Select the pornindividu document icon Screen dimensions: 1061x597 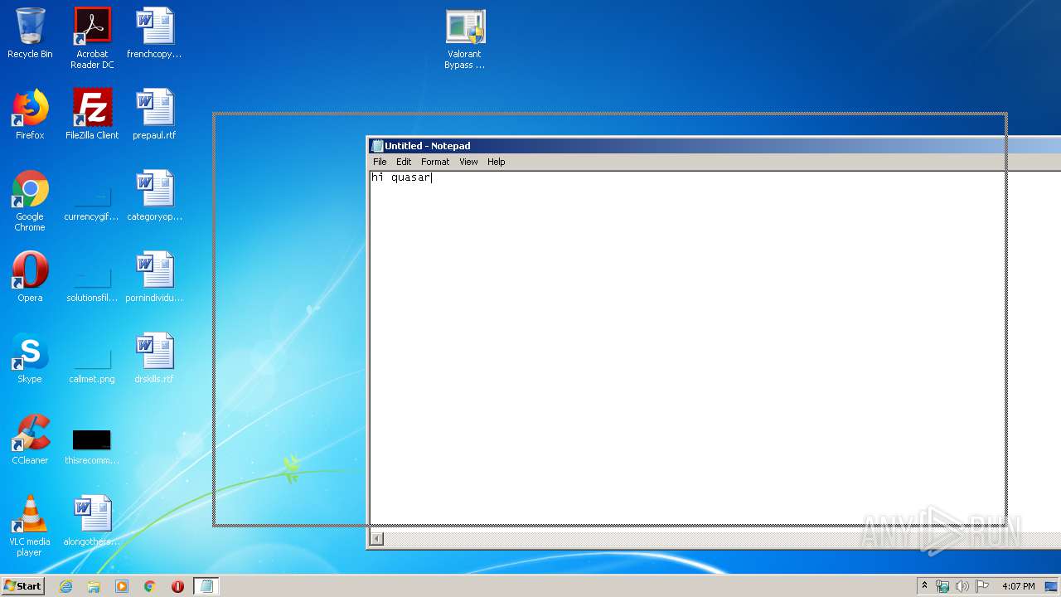tap(154, 277)
